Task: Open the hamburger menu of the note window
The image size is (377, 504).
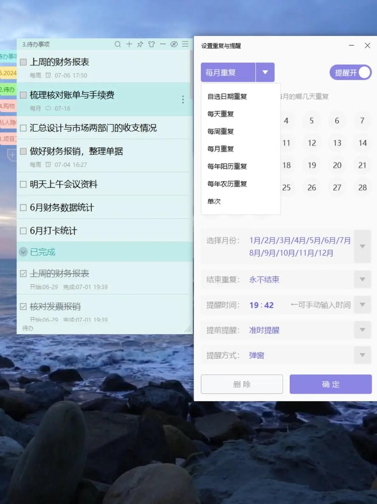Action: coord(185,44)
